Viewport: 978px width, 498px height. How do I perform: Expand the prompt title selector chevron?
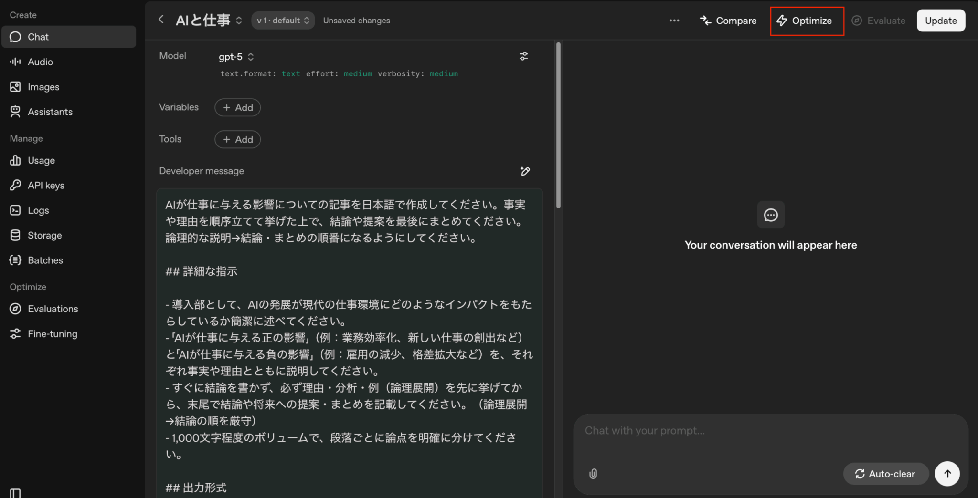(x=239, y=21)
